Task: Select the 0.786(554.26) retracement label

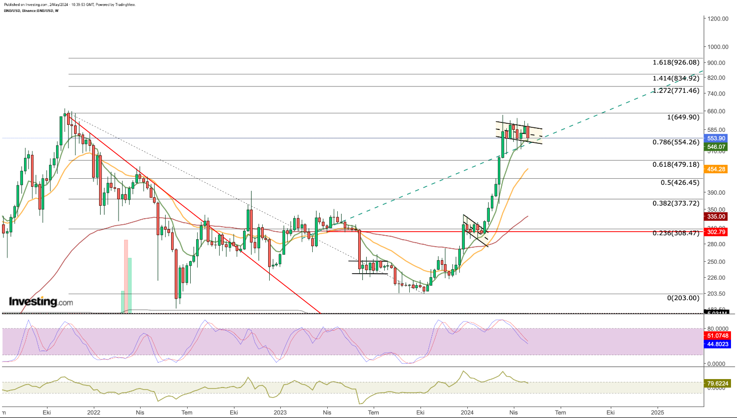Action: [676, 142]
